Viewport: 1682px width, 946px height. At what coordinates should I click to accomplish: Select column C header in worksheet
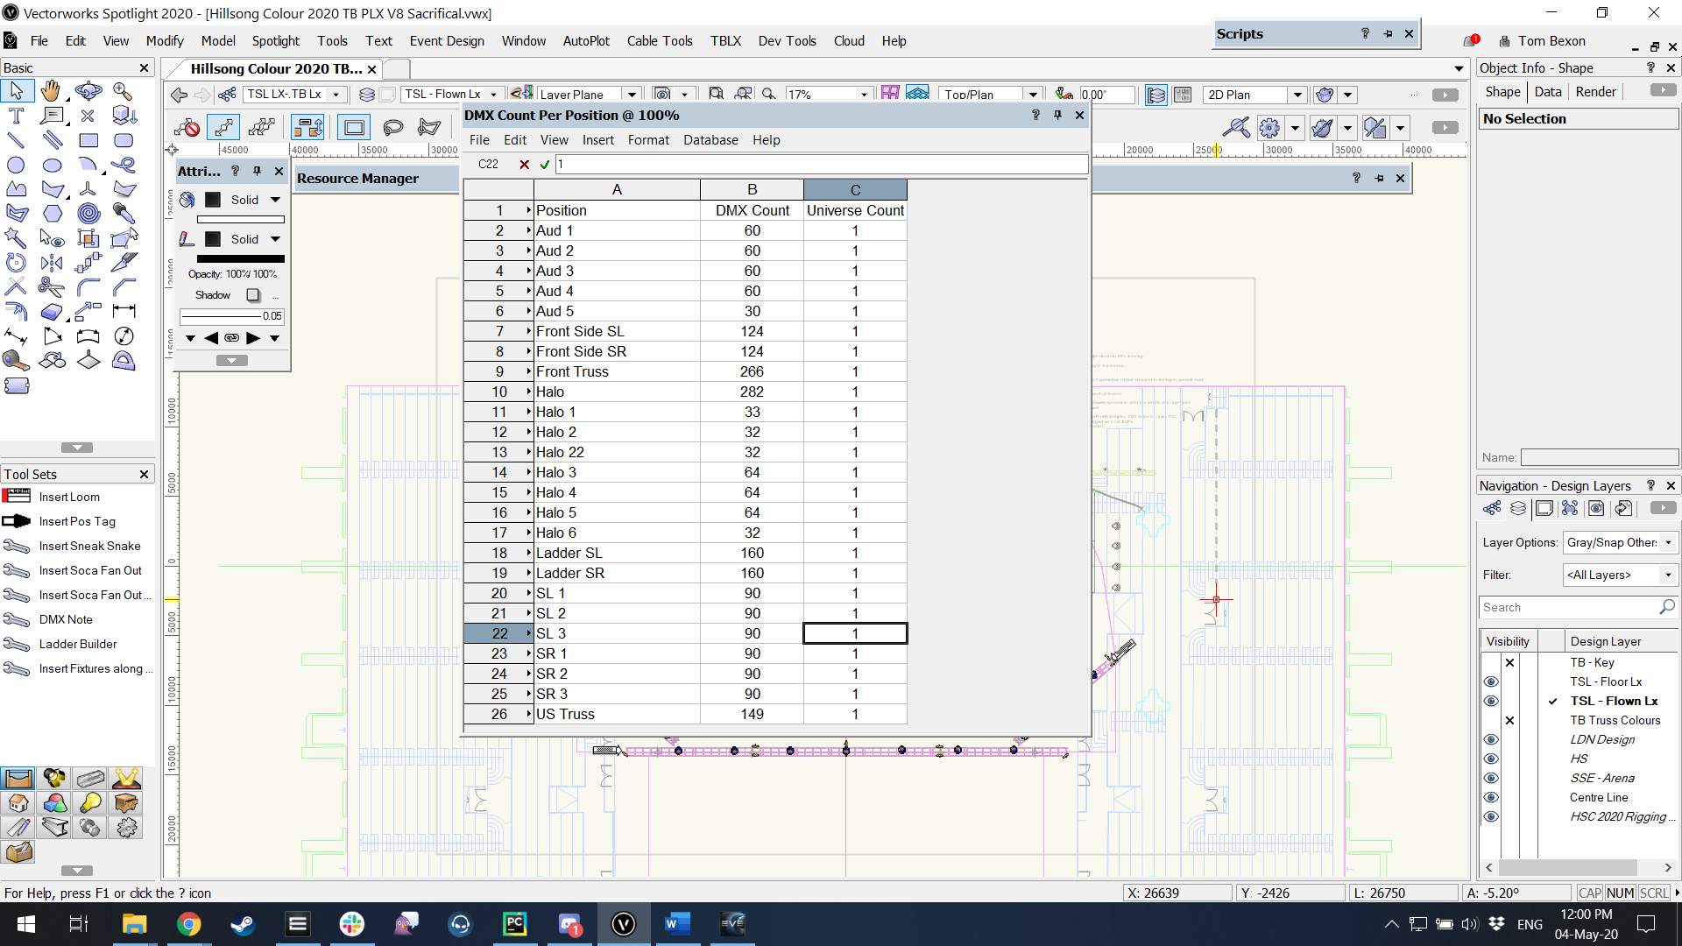pyautogui.click(x=855, y=190)
